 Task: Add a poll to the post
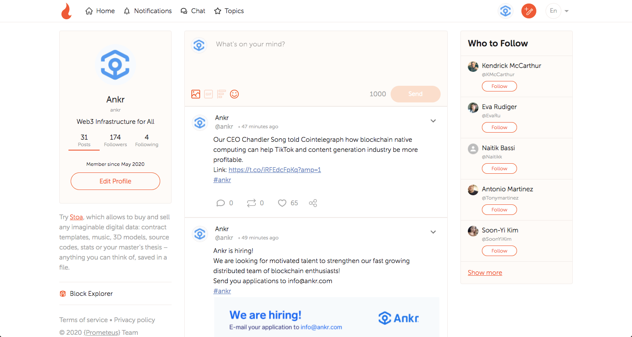[x=221, y=94]
